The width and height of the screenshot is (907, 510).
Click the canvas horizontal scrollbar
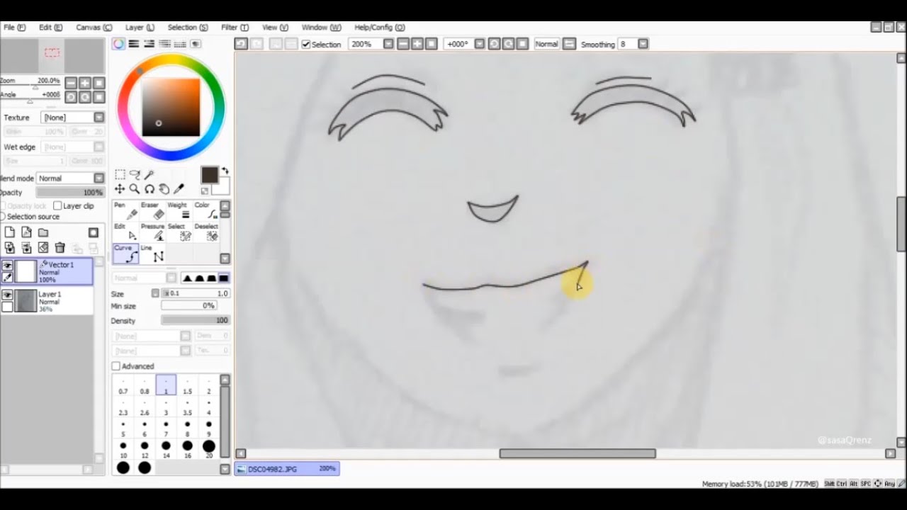578,453
